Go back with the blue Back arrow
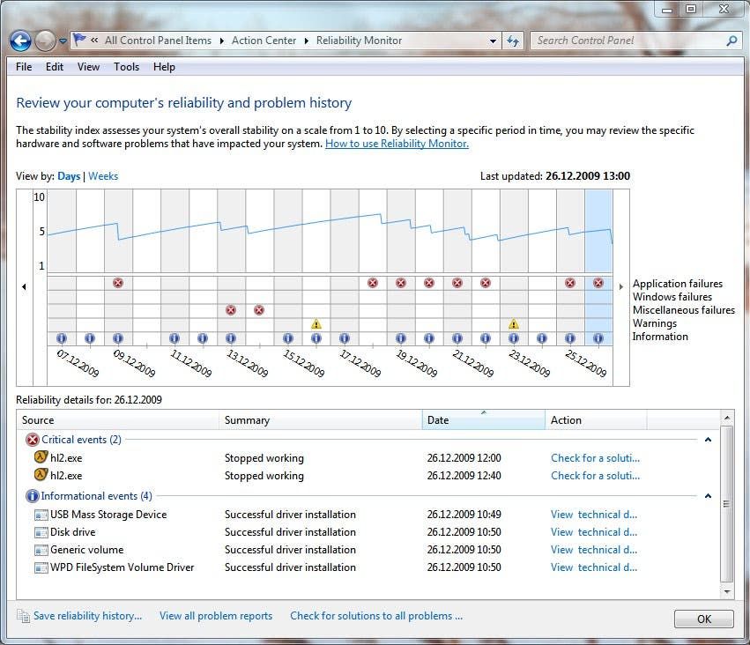Screen dimensions: 750x645 pos(20,41)
